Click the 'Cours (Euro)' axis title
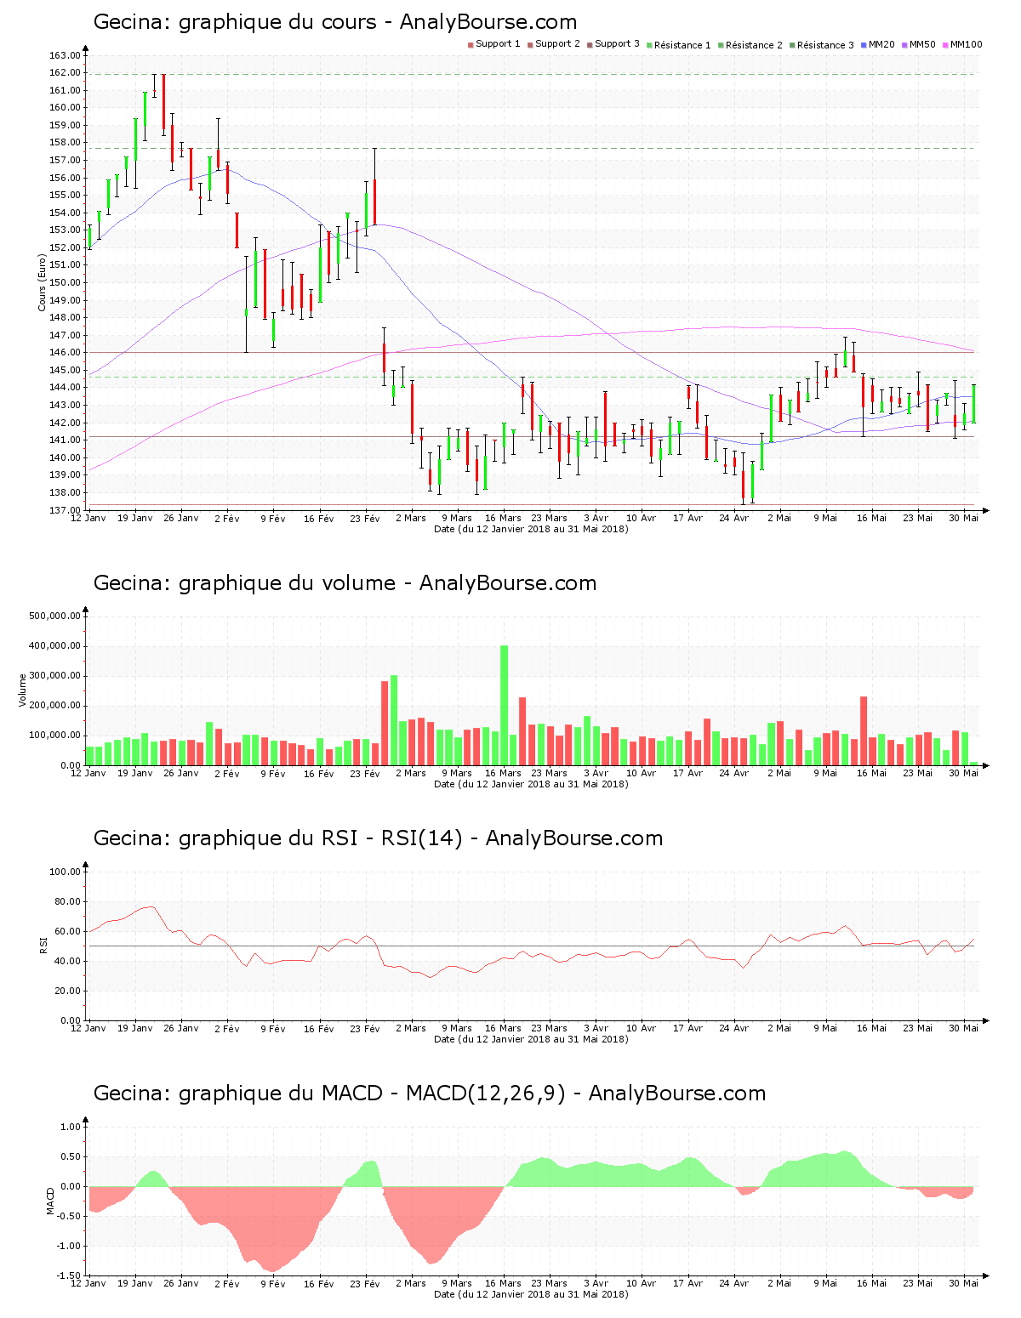 42,282
